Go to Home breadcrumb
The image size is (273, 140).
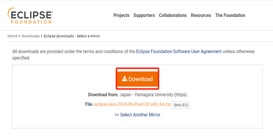[12, 36]
